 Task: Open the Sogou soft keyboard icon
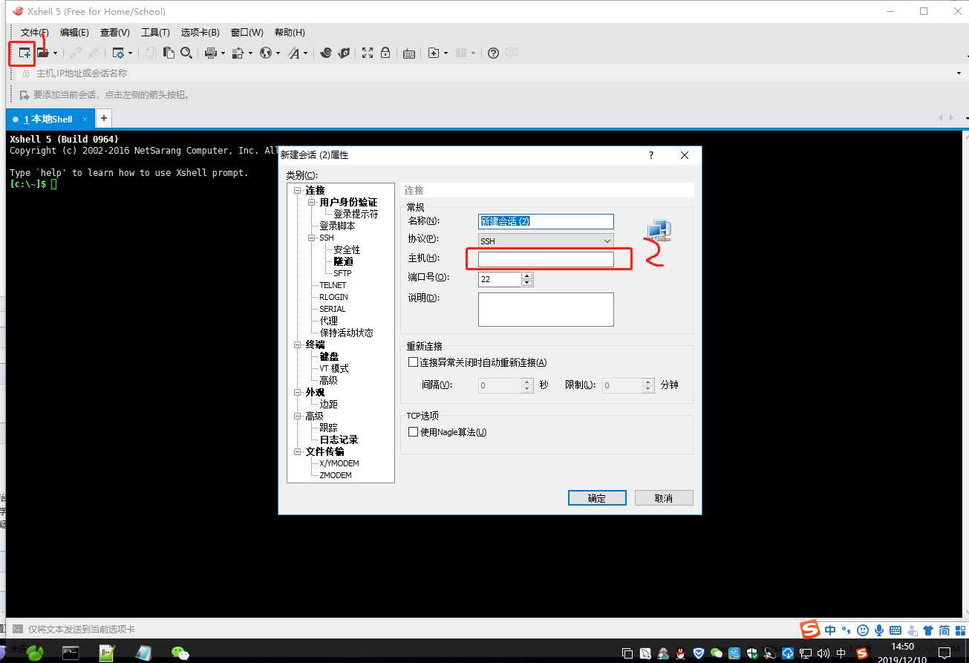pos(895,630)
